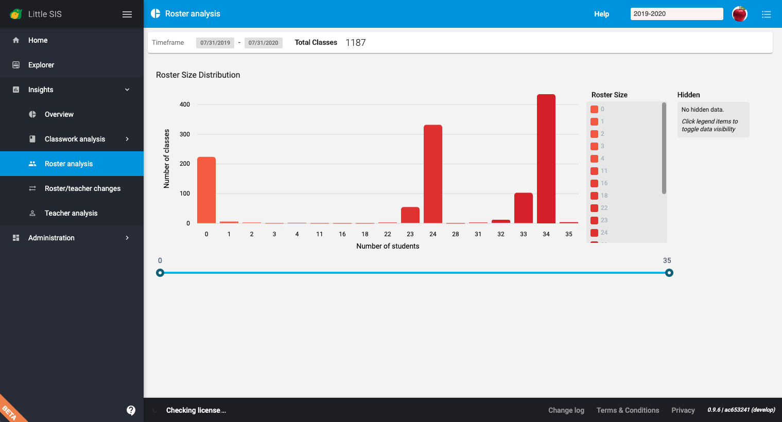The width and height of the screenshot is (782, 422).
Task: Collapse the Insights section chevron
Action: point(127,90)
